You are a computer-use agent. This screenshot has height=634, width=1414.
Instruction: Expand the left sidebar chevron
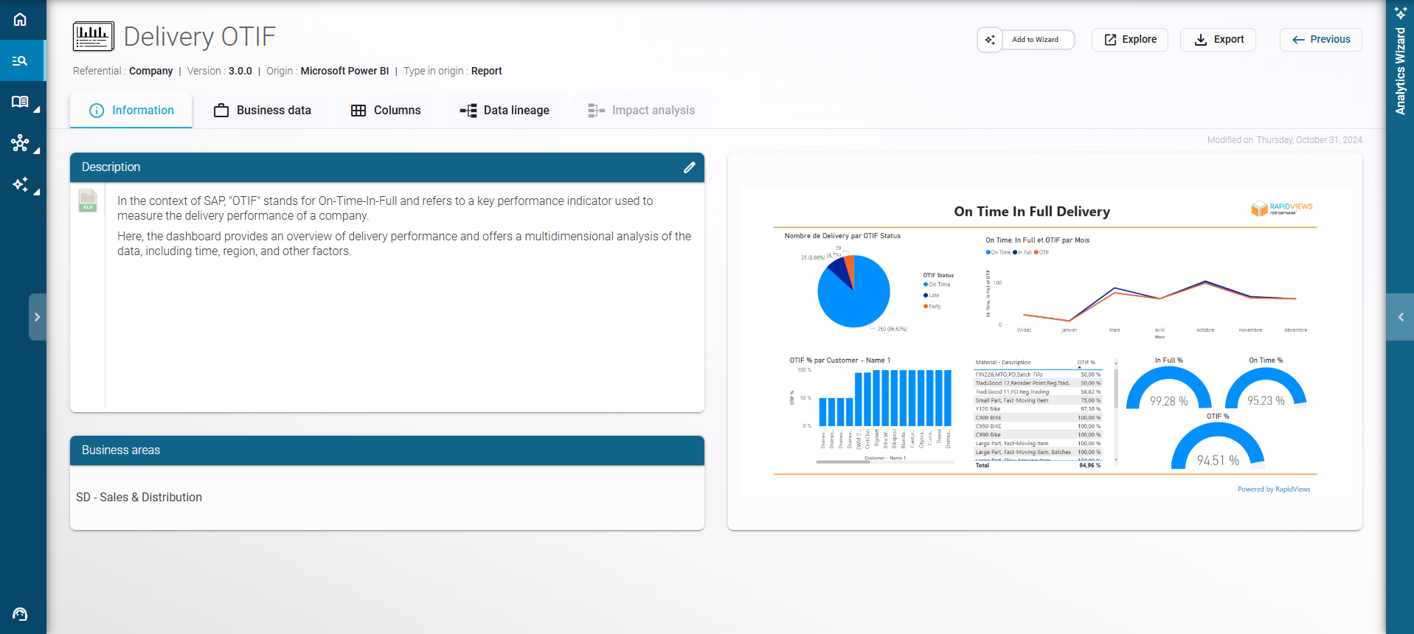coord(37,317)
